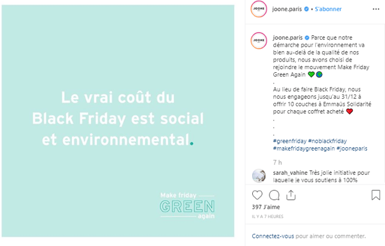
Task: Open joone.paris username in the caption
Action: click(287, 38)
